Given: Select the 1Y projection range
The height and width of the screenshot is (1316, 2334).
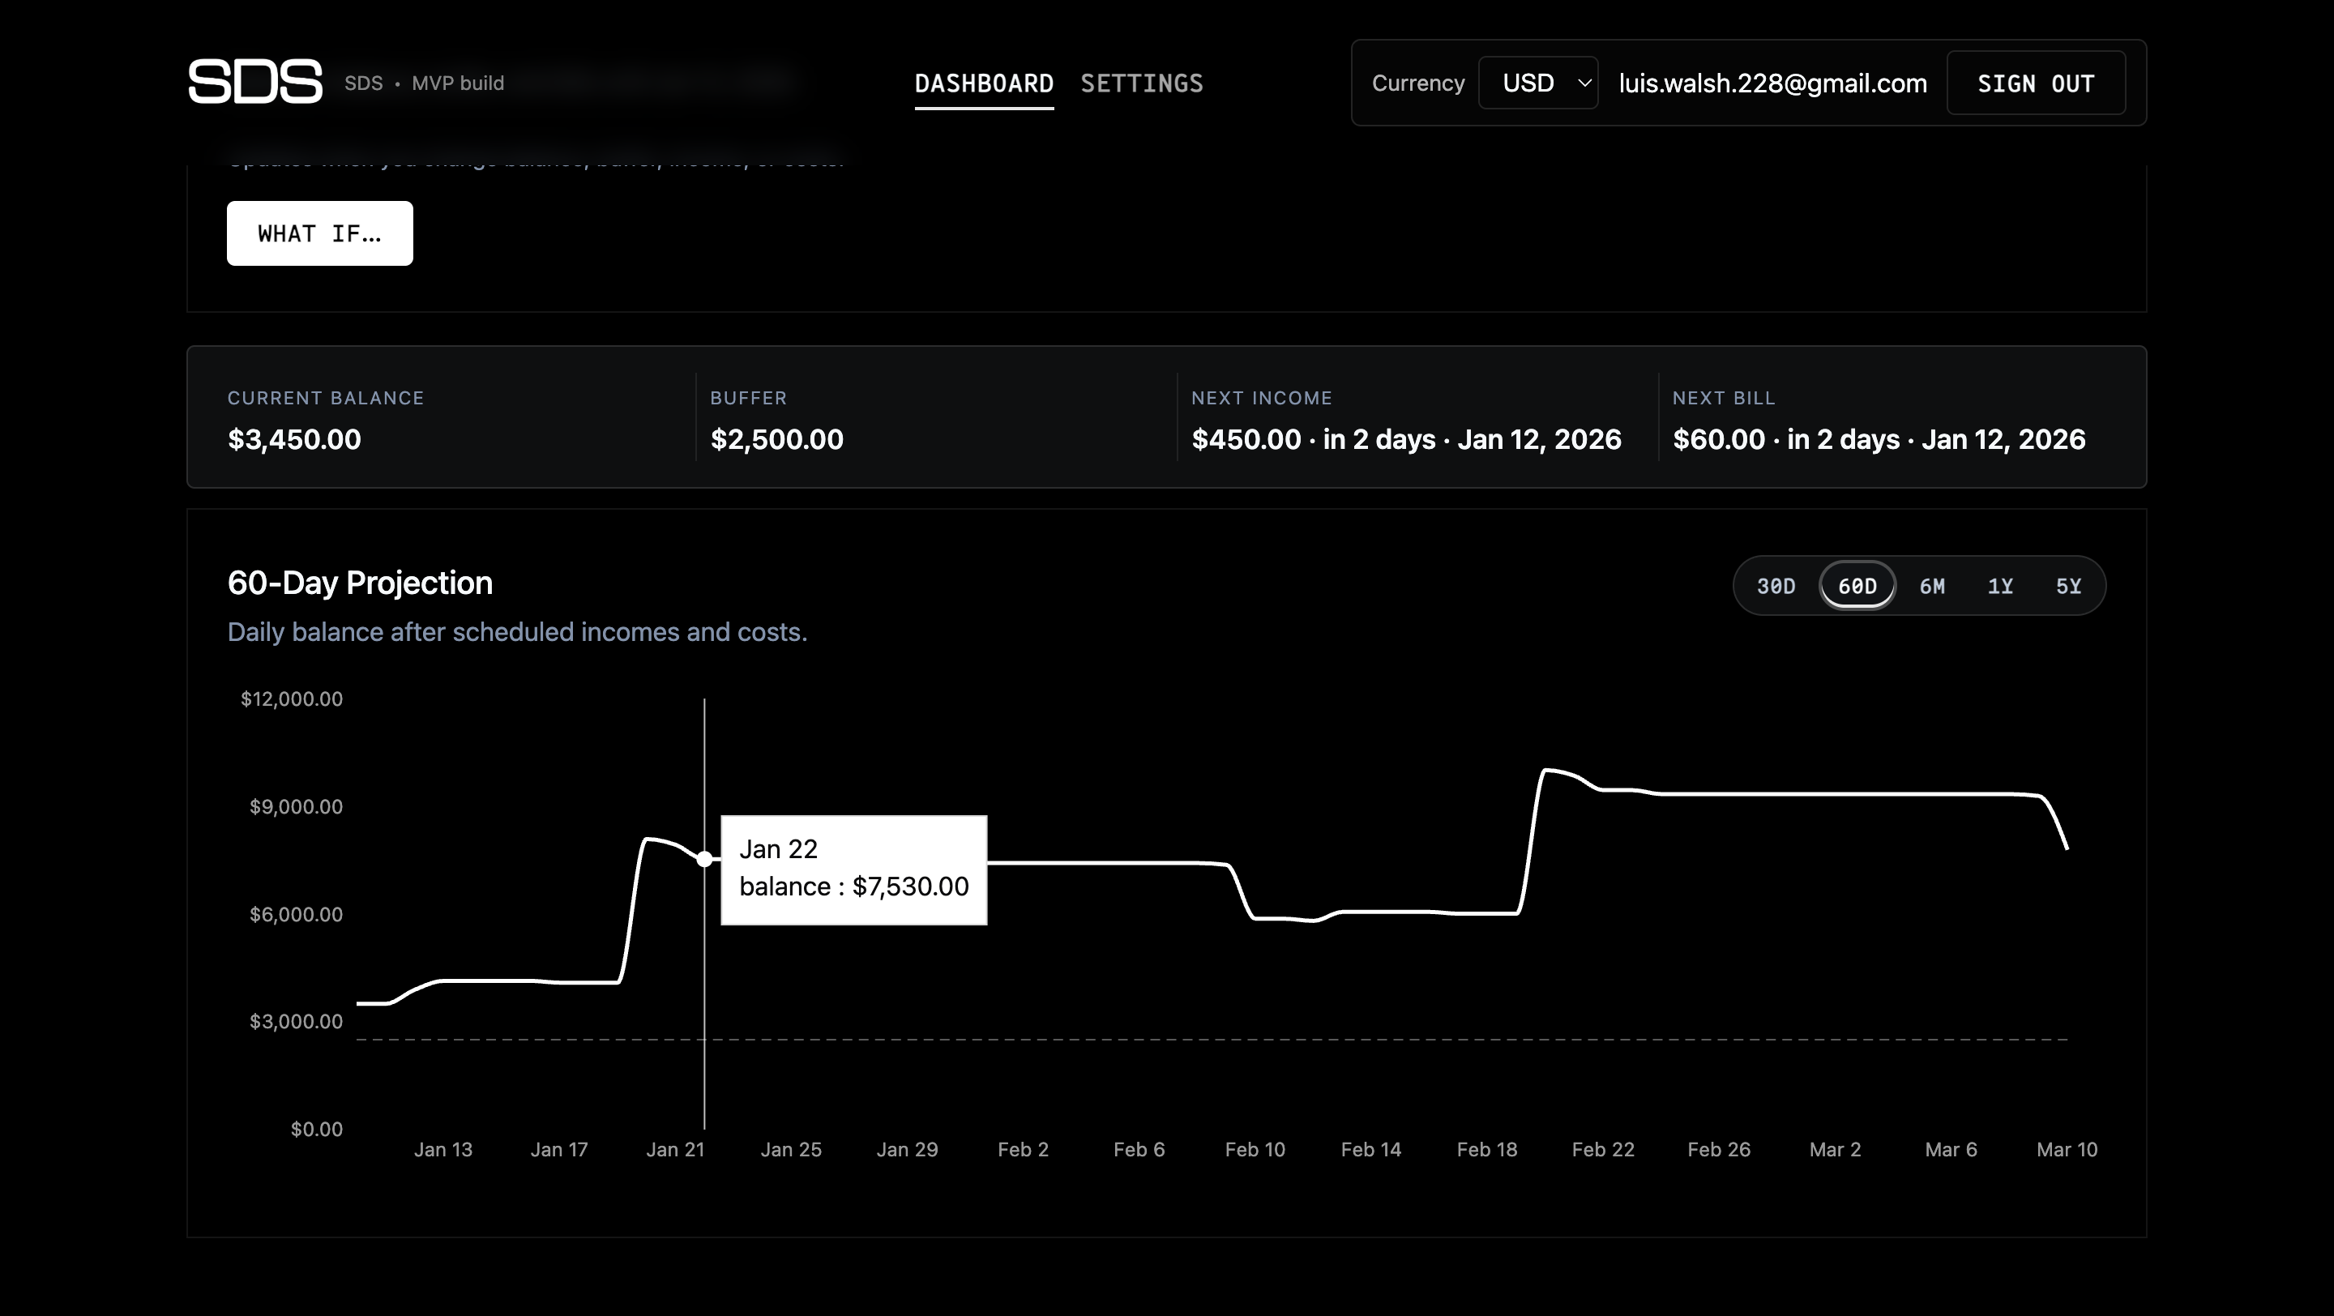Looking at the screenshot, I should pyautogui.click(x=1999, y=586).
